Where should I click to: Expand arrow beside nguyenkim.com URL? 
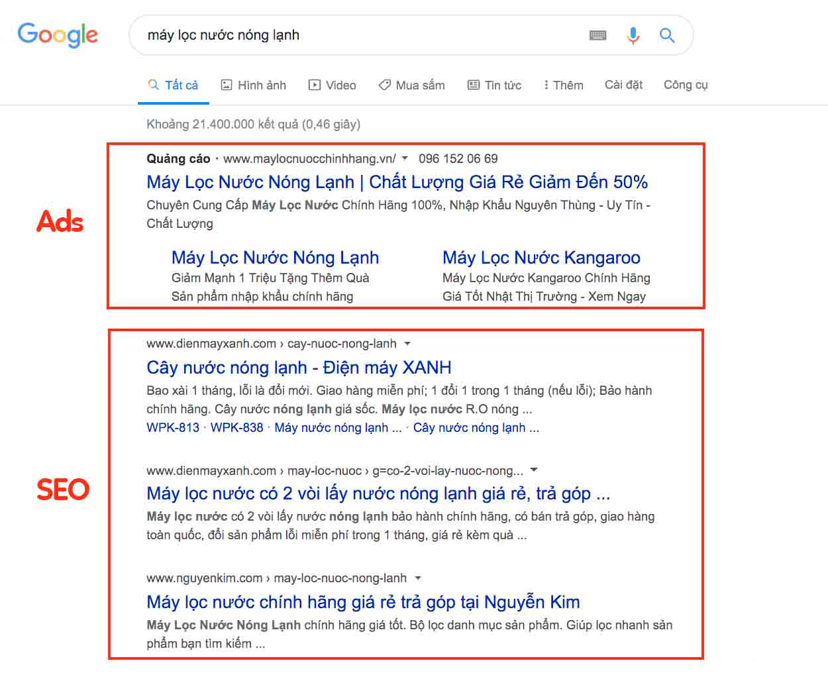click(x=418, y=578)
